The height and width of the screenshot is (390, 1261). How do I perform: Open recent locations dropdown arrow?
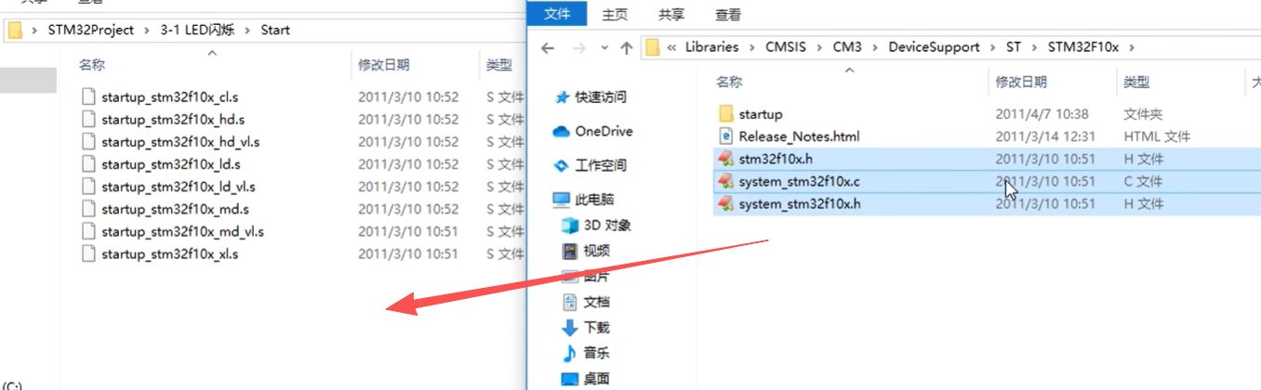click(604, 47)
